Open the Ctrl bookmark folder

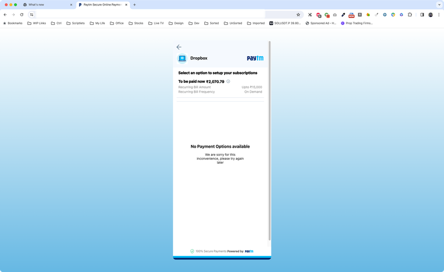[57, 23]
